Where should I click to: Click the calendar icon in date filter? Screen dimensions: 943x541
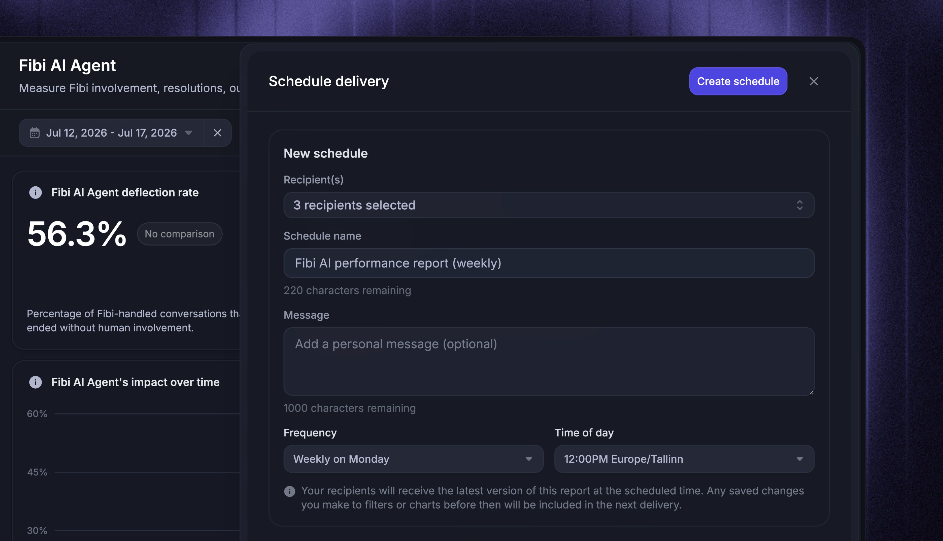click(x=35, y=133)
